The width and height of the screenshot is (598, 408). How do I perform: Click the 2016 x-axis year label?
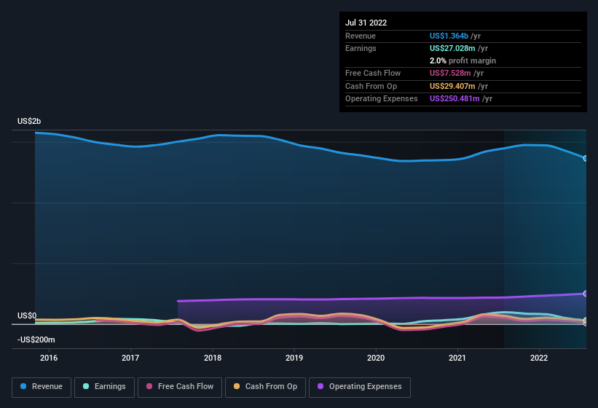[49, 358]
